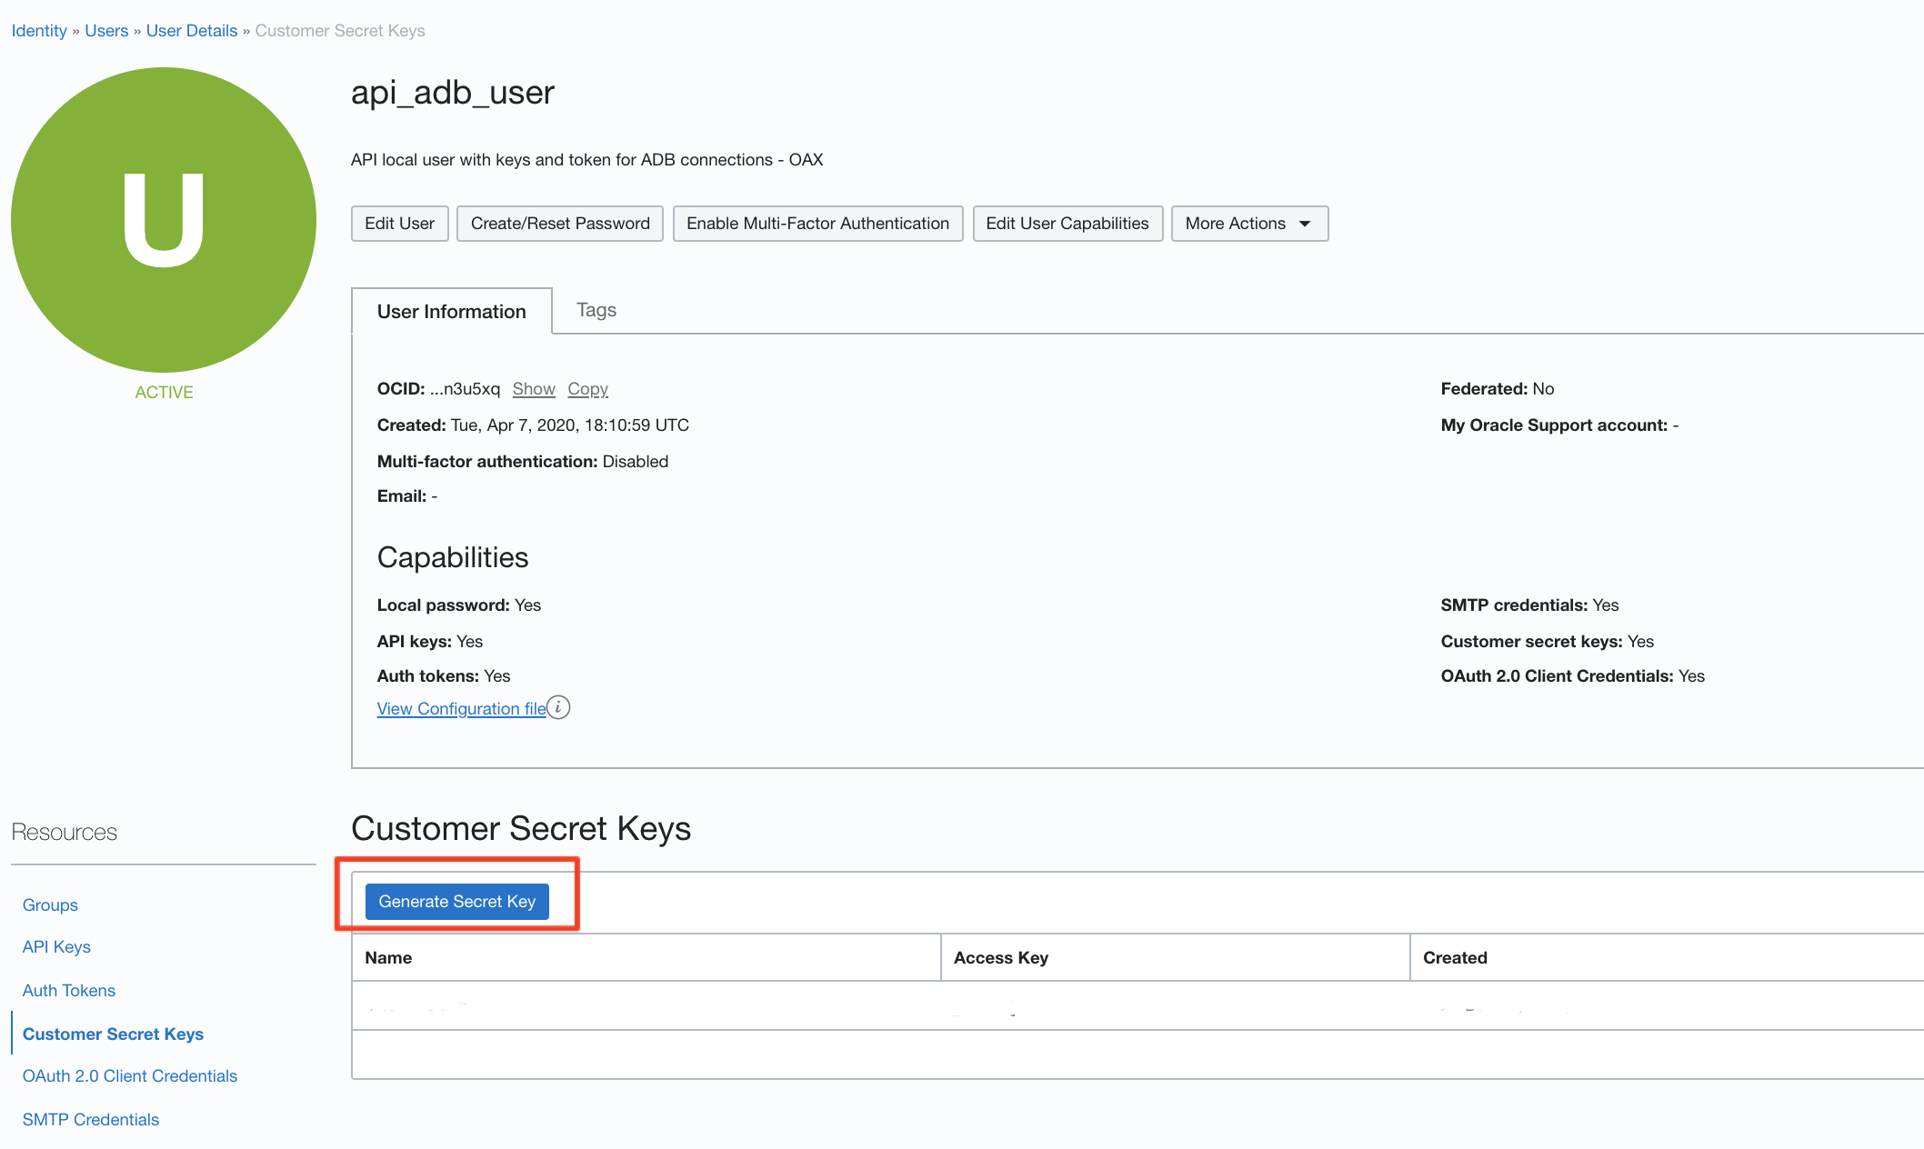Screen dimensions: 1924x1149
Task: Open Auth Tokens resource
Action: tap(69, 991)
